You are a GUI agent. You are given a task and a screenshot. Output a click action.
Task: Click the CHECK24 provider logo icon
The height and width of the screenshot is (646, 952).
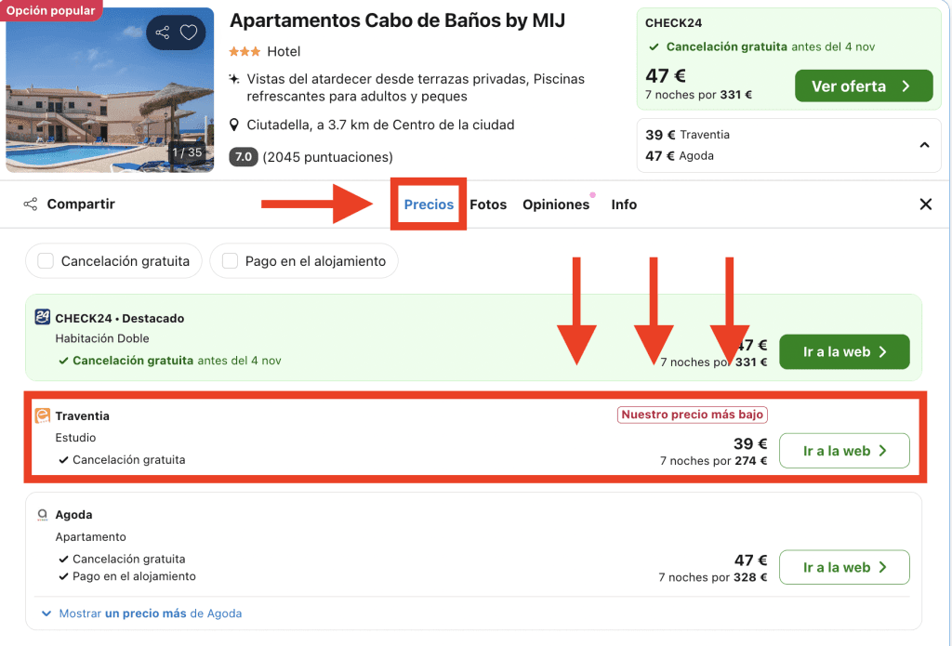43,318
